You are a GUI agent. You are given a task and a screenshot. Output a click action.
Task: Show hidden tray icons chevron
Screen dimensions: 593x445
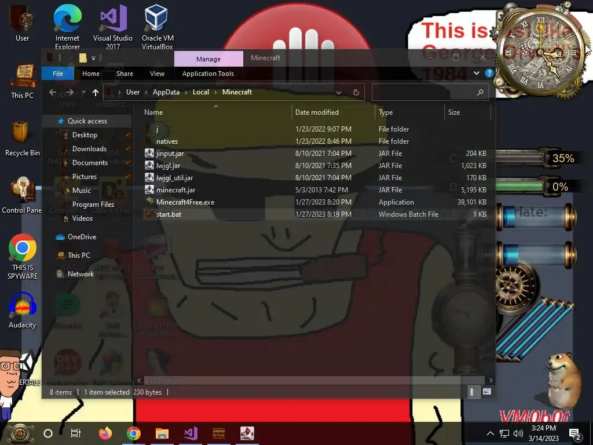pos(490,433)
